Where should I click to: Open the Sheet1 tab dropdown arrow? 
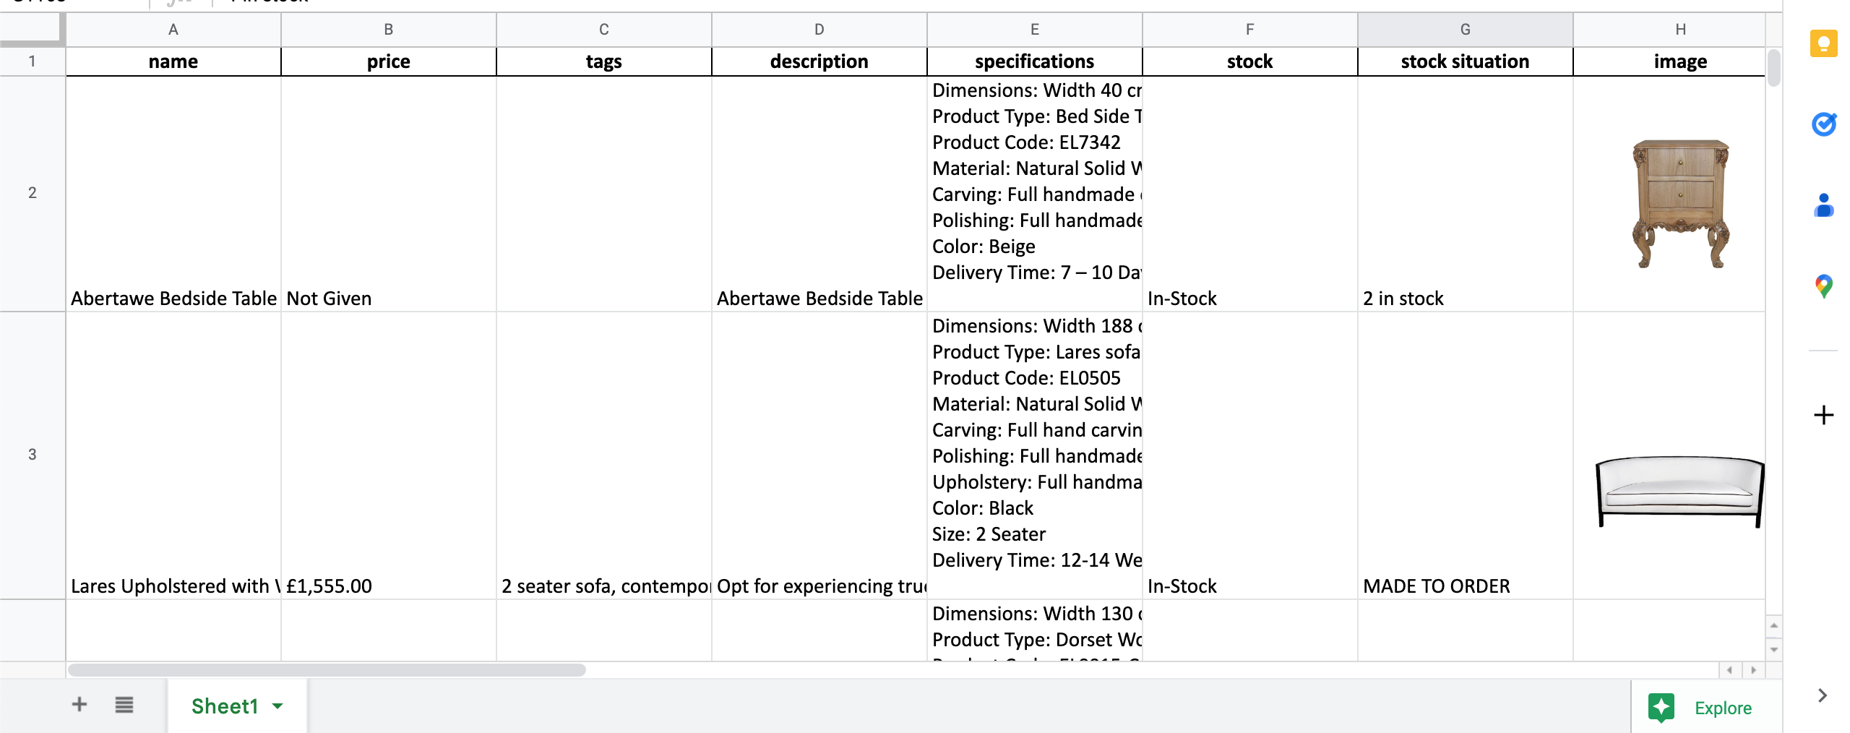tap(277, 706)
